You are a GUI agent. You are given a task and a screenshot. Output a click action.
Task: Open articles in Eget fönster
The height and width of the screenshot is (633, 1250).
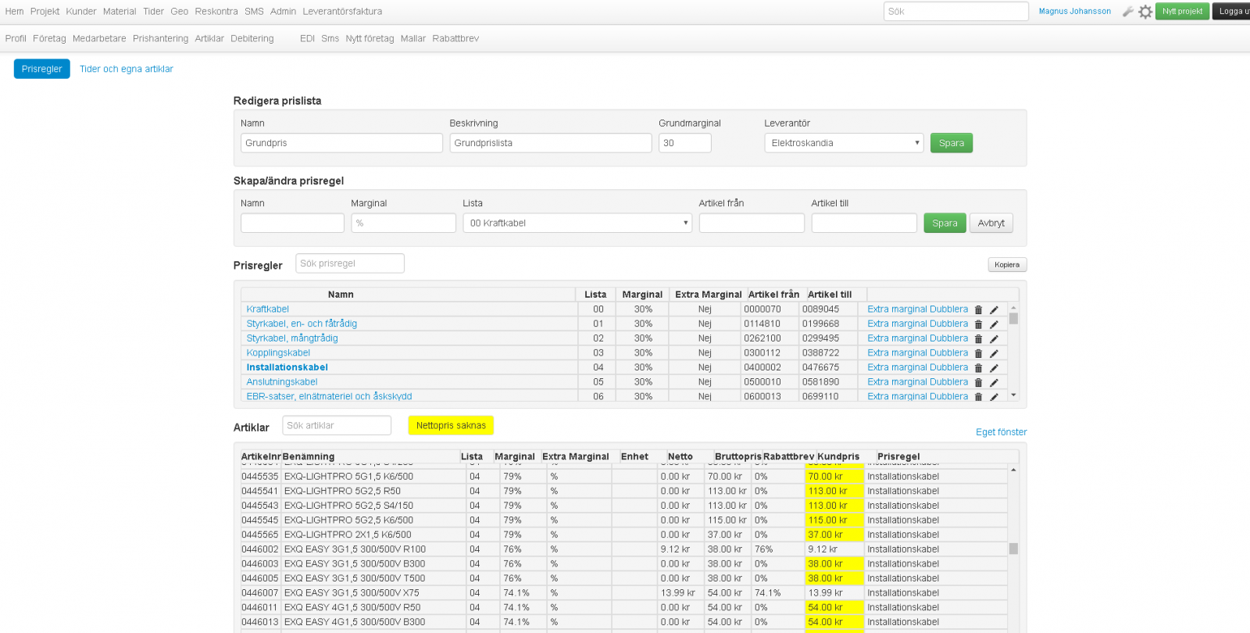click(1002, 432)
